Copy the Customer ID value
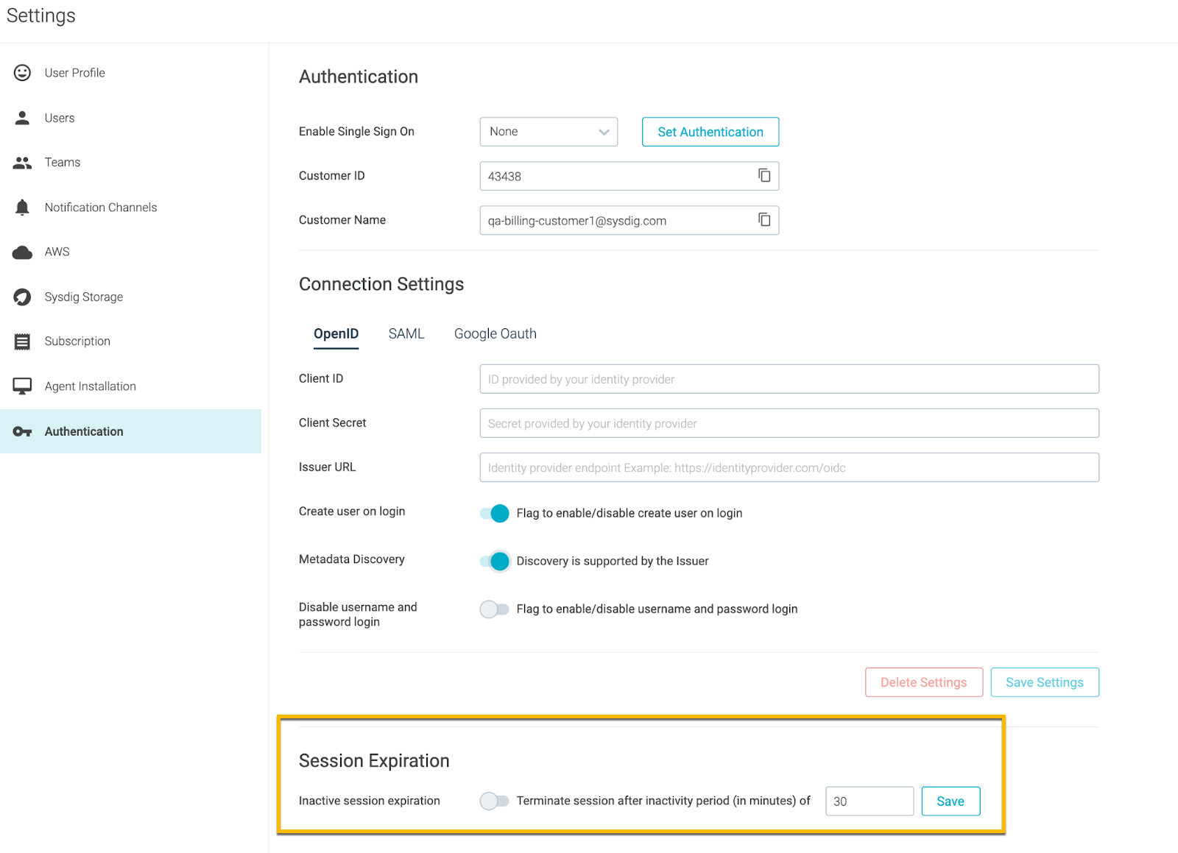1178x853 pixels. (x=763, y=175)
